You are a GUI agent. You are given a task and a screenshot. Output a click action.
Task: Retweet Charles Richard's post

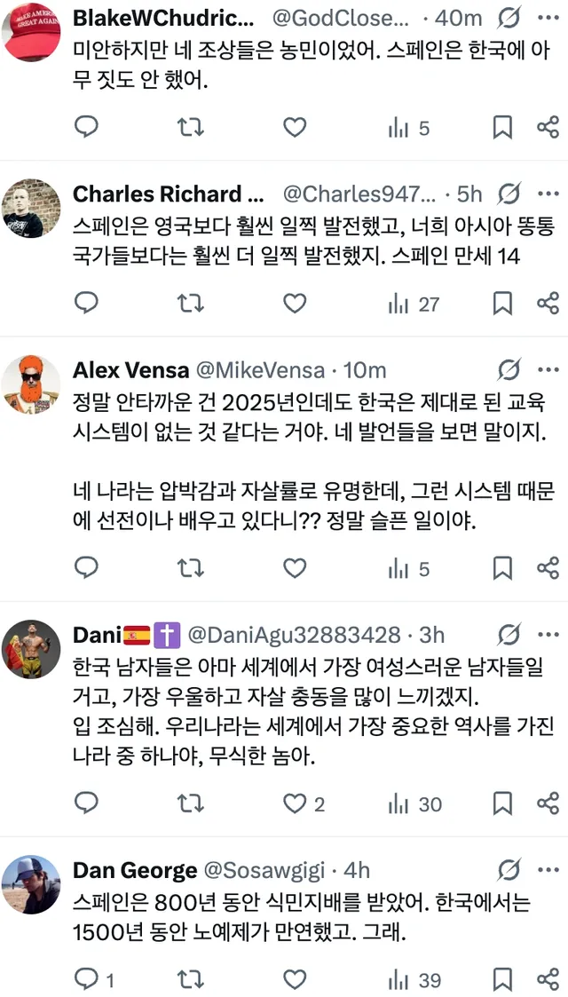(190, 304)
